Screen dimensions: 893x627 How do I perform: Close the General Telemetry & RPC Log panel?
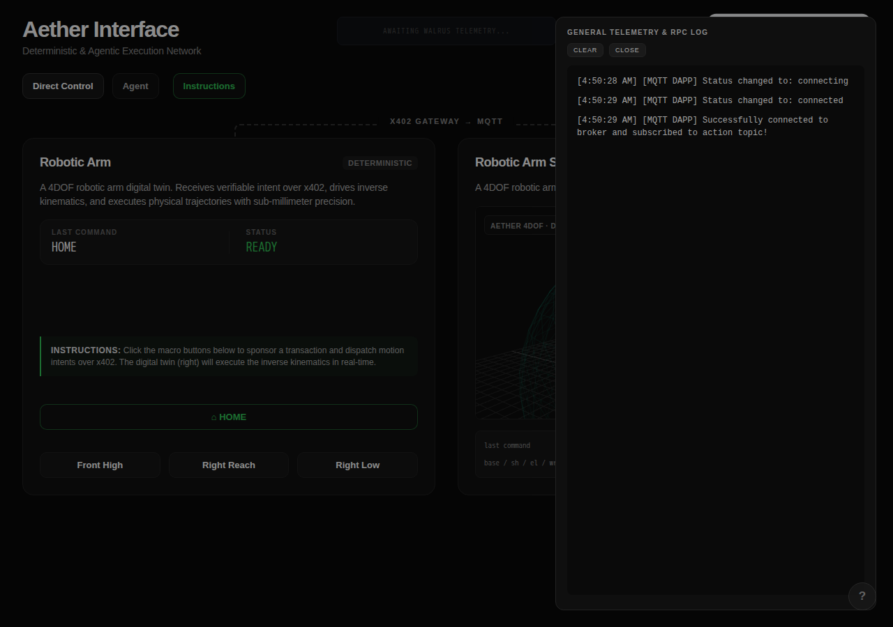point(627,50)
